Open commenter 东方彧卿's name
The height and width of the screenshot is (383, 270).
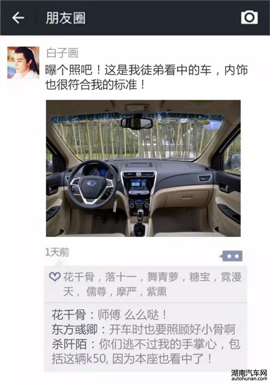pyautogui.click(x=75, y=329)
